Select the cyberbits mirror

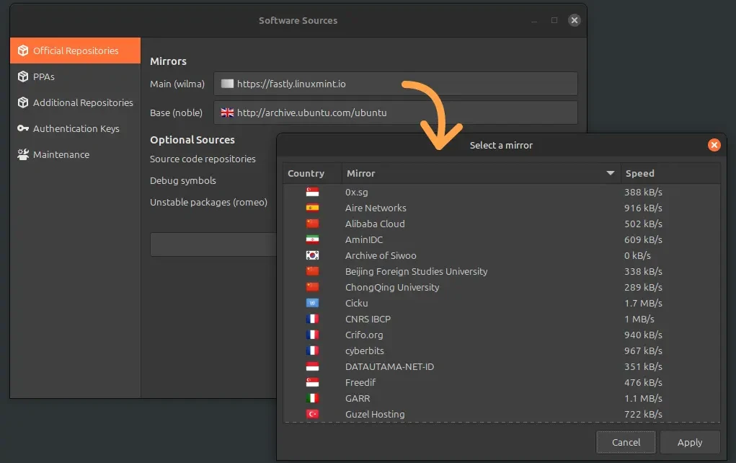pyautogui.click(x=501, y=350)
